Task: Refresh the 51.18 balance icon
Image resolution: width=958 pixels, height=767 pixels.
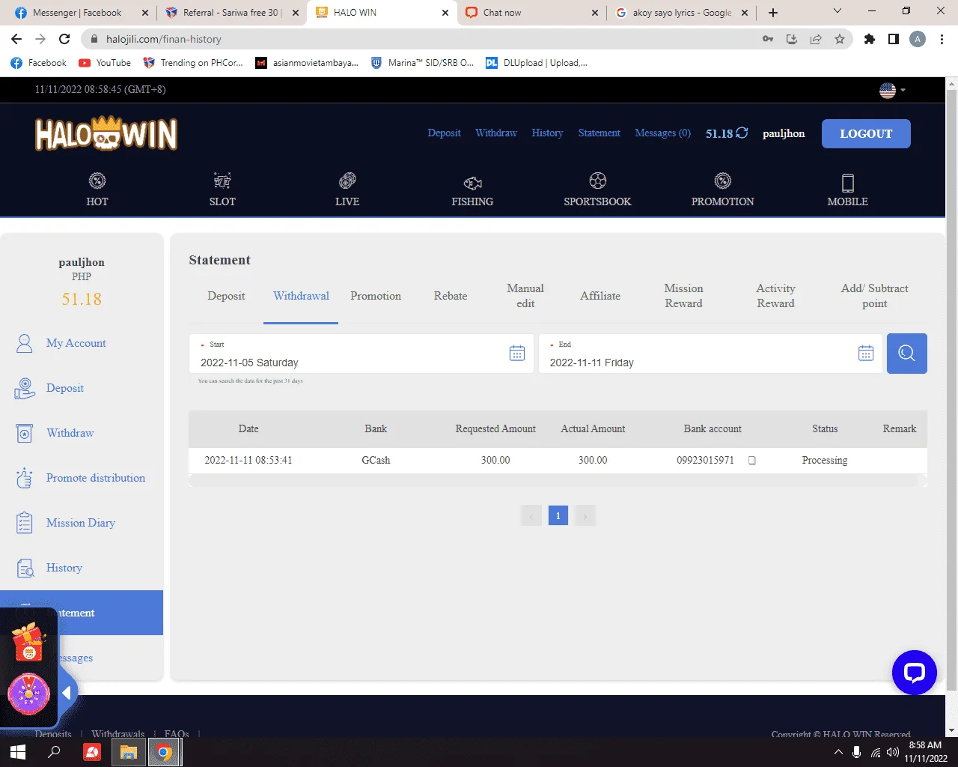Action: (742, 133)
